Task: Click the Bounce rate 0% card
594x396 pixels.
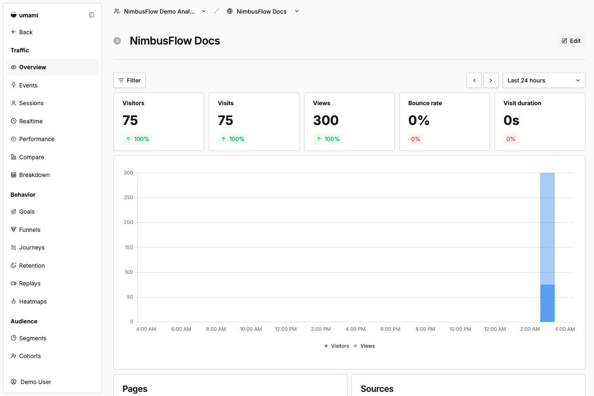Action: coord(445,122)
